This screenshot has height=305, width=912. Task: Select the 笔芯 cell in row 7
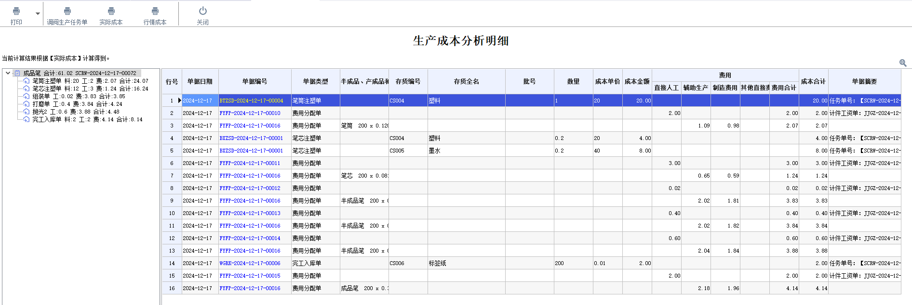[364, 176]
